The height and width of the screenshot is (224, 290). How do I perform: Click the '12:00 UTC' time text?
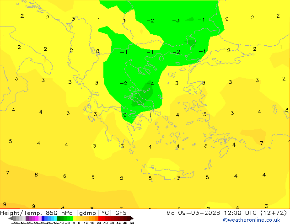(240, 213)
